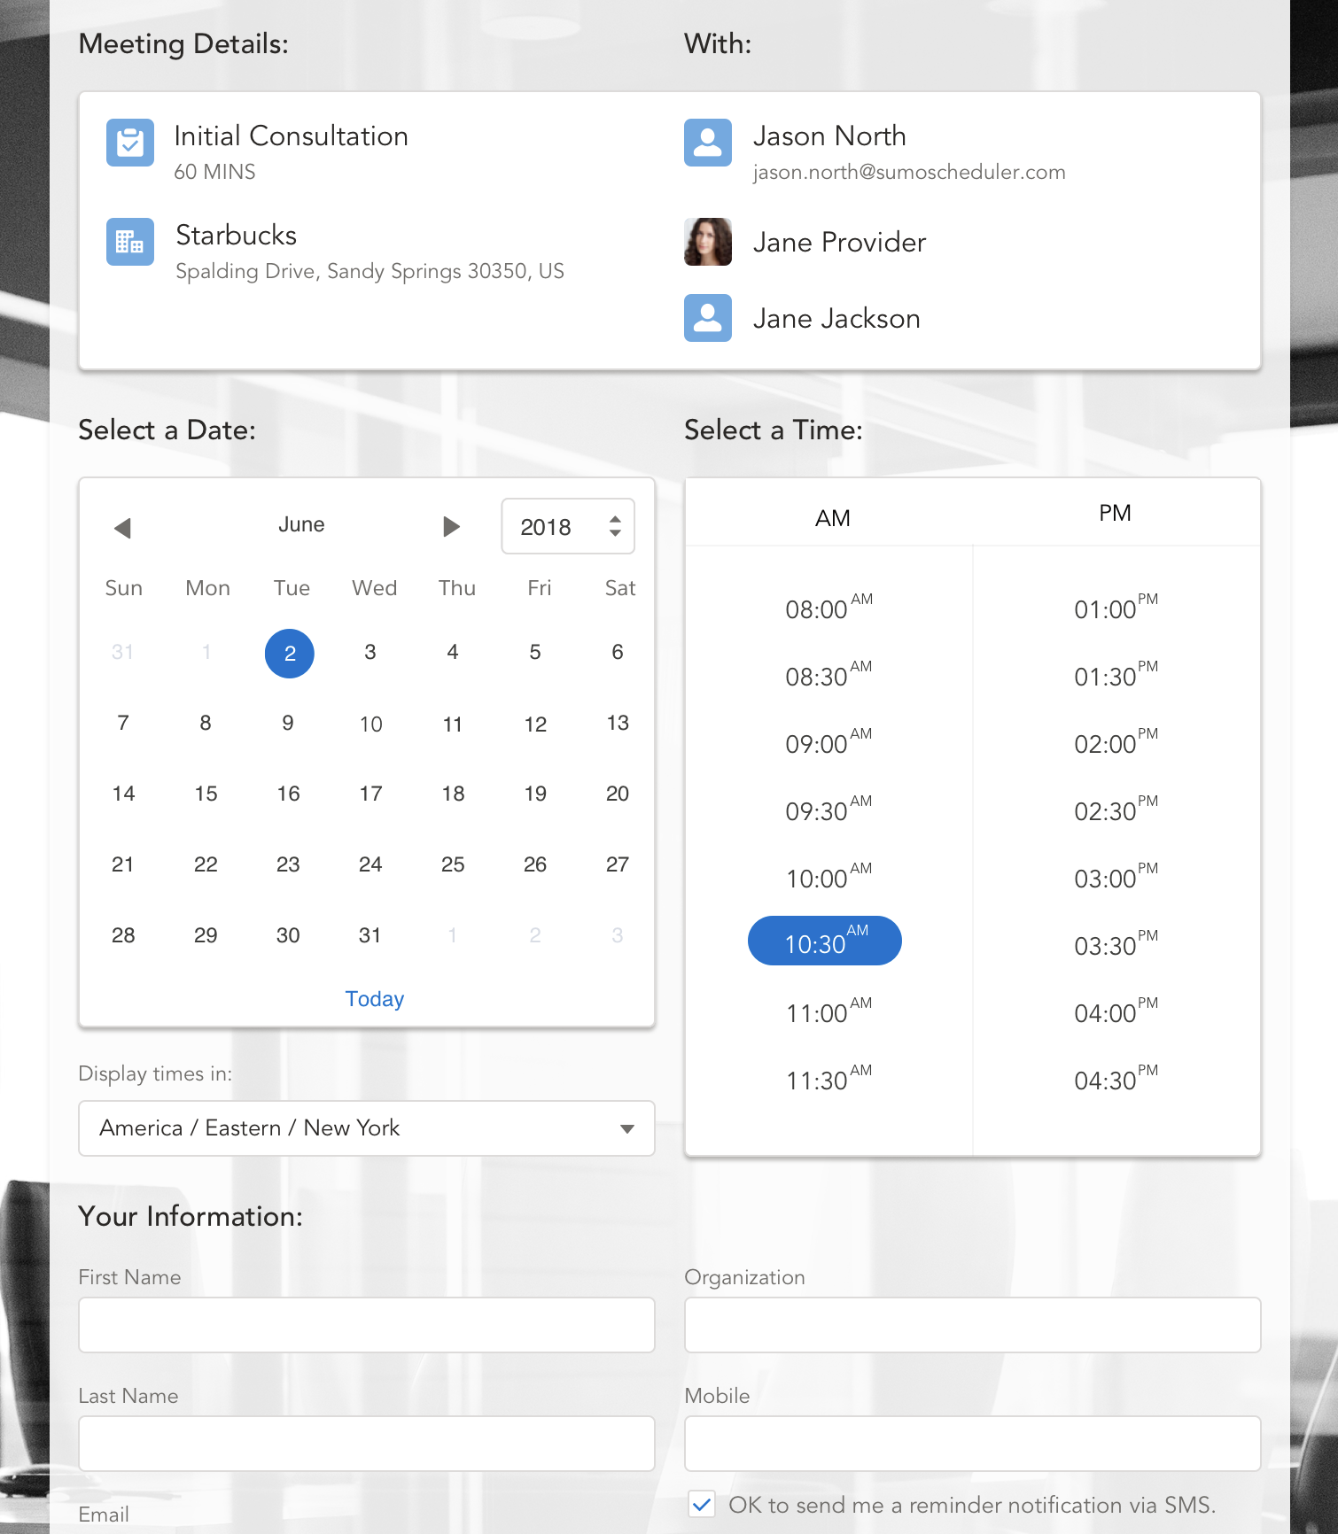Click the First Name input field
1338x1534 pixels.
click(x=366, y=1325)
